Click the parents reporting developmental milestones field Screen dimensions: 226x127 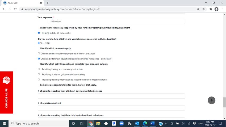(111, 96)
